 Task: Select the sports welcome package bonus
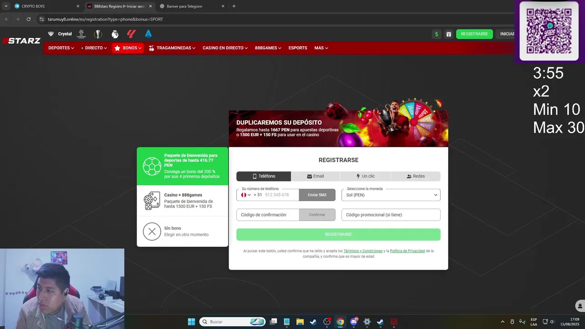pos(182,166)
